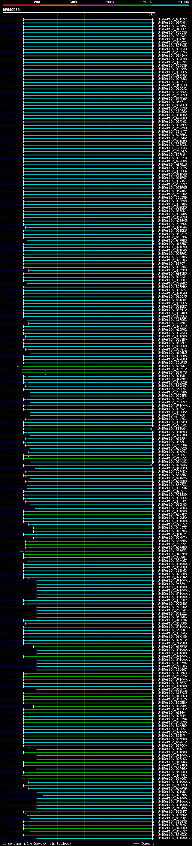Viewport: 192px width, 846px height.
Task: Click the arrowhead ending UniRef100_B8BWG4 alignment
Action: pos(151,429)
